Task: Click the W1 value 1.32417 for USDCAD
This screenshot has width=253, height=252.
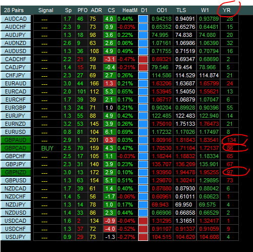Action: 209,221
